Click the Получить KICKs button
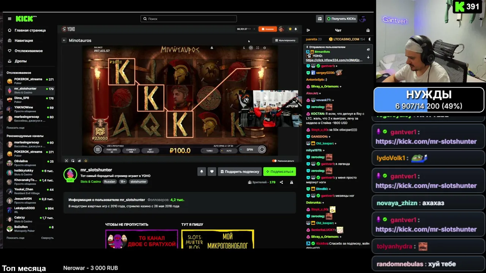This screenshot has height=273, width=486. pyautogui.click(x=341, y=19)
